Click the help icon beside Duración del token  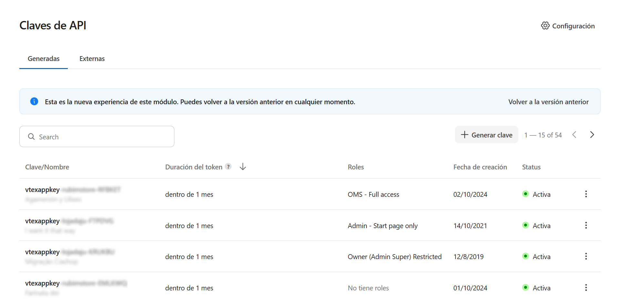coord(228,166)
